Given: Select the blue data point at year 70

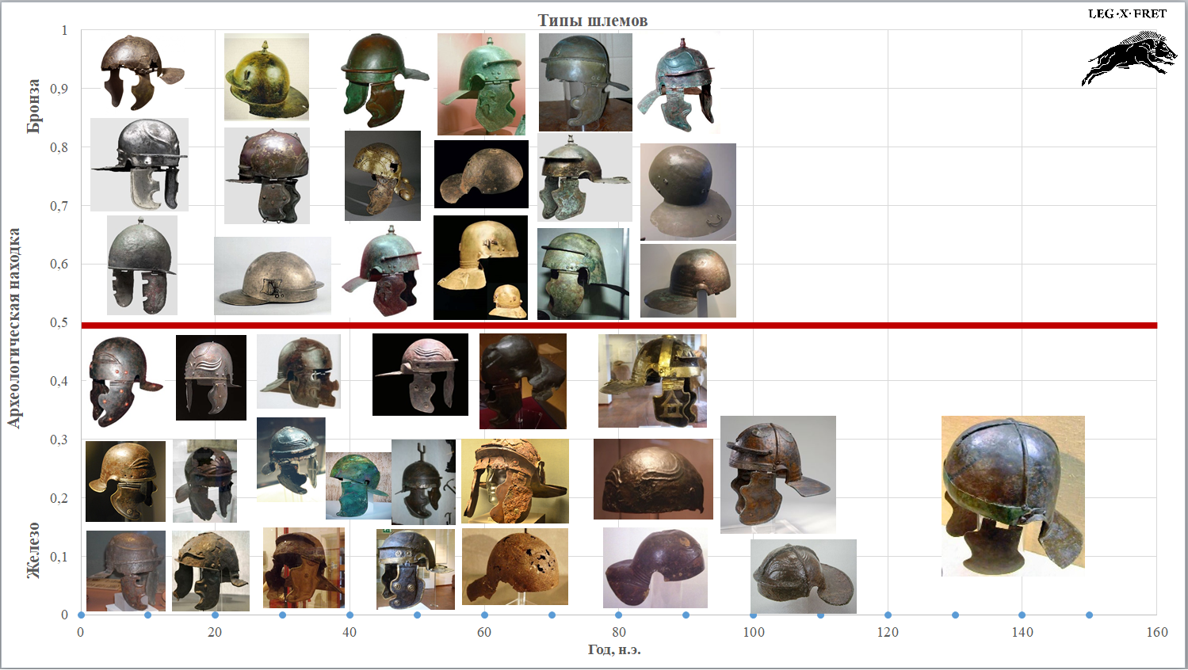Looking at the screenshot, I should [552, 615].
